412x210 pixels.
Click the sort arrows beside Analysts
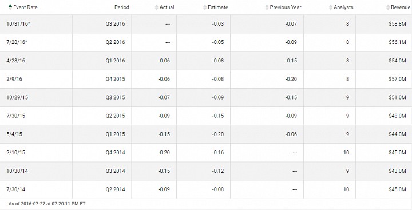(x=331, y=7)
